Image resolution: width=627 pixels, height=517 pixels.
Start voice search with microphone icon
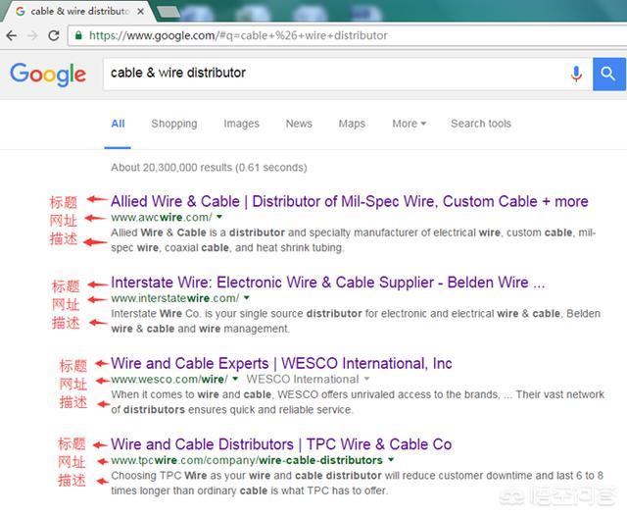pyautogui.click(x=576, y=75)
